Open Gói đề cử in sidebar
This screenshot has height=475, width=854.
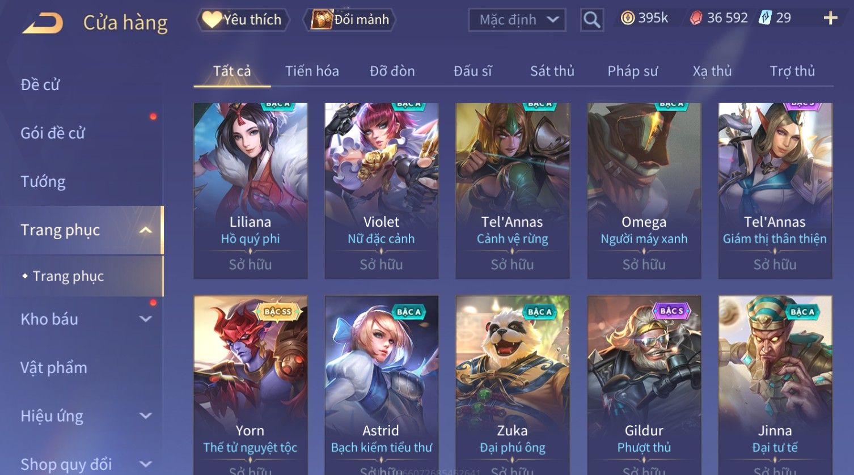53,133
